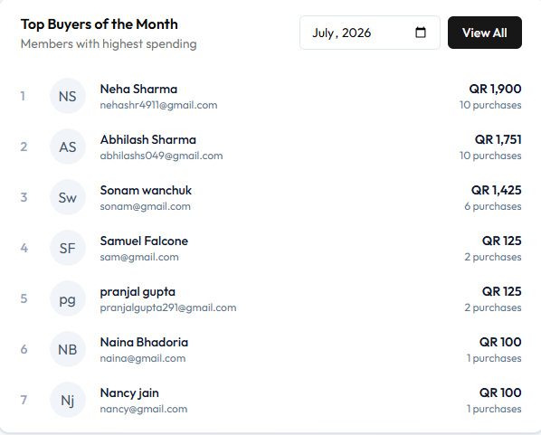Click the NS avatar circle
The height and width of the screenshot is (435, 541).
point(68,96)
